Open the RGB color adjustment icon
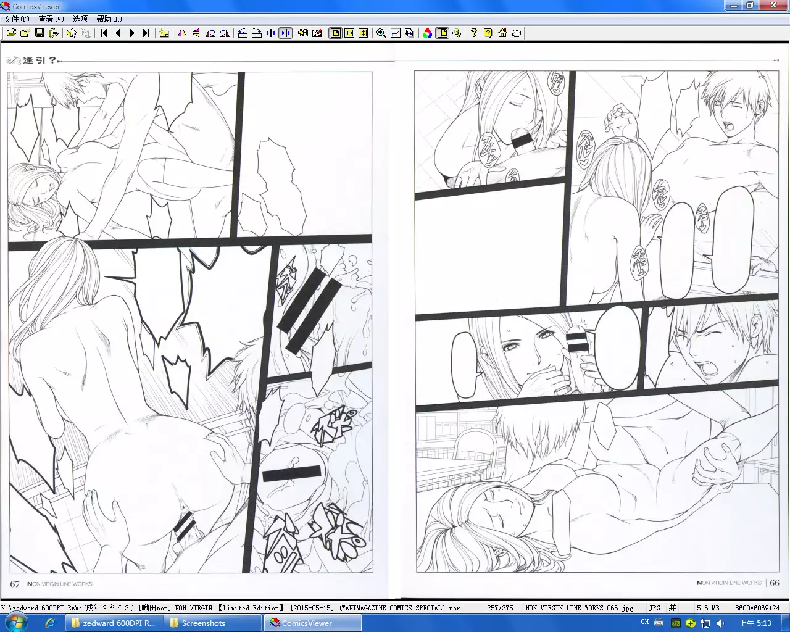Image resolution: width=790 pixels, height=632 pixels. coord(427,33)
